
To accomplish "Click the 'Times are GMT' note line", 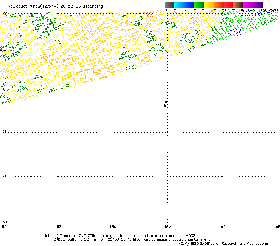I will click(120, 236).
